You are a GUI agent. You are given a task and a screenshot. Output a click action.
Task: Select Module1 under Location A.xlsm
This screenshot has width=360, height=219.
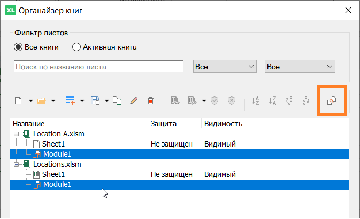179,154
